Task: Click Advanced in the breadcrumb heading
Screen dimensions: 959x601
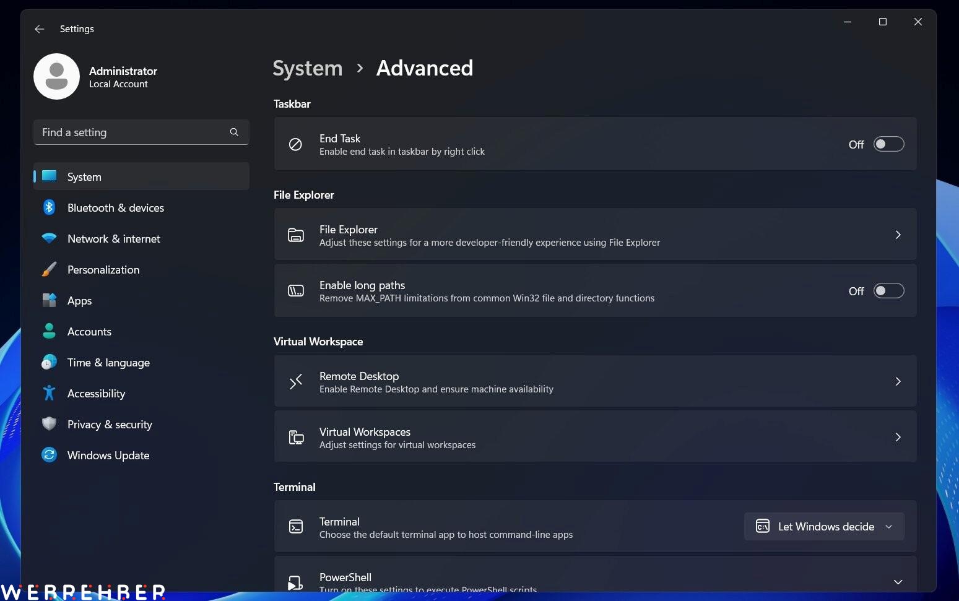Action: tap(425, 68)
